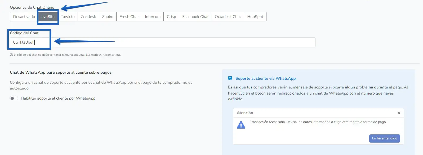Pick the Zopim chat option
Viewport: 423px width, 155px height.
point(108,17)
